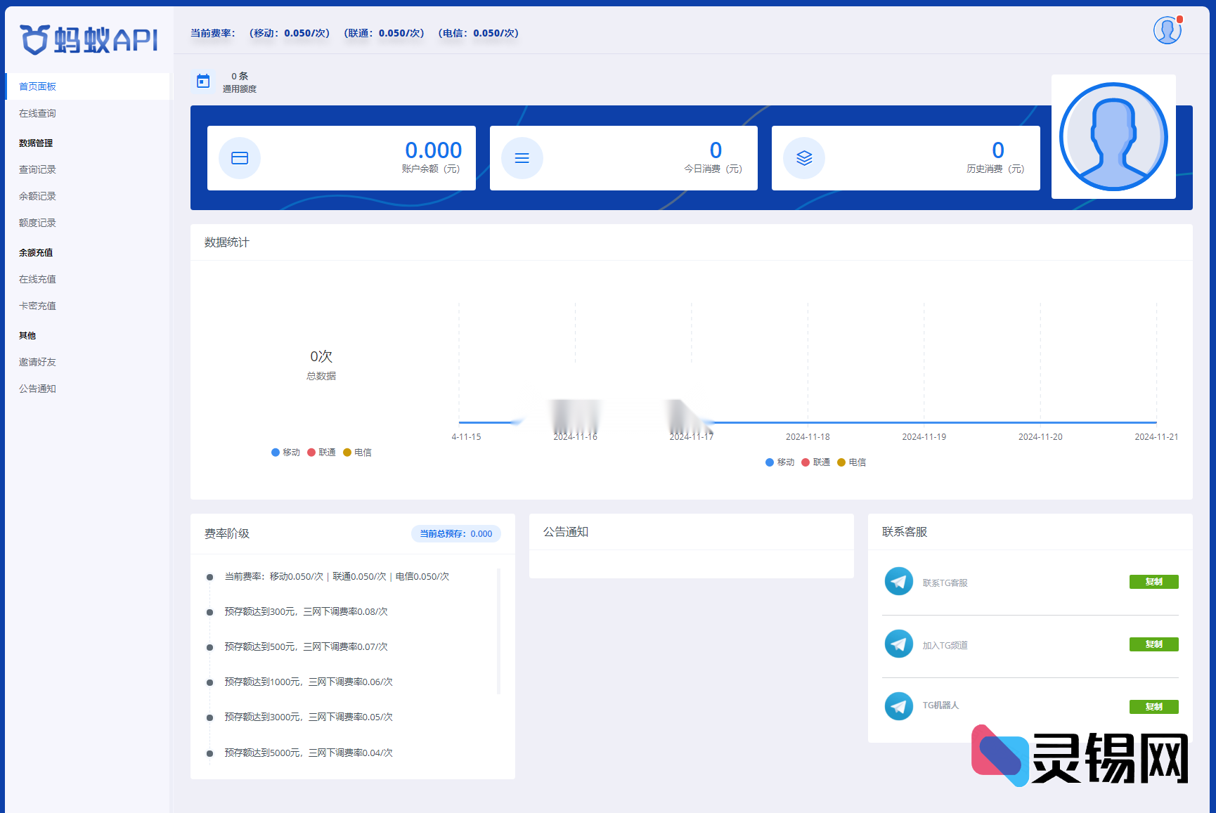Click the Telegram icon beside TG机器人
Screen dimensions: 1216x813
click(x=899, y=706)
